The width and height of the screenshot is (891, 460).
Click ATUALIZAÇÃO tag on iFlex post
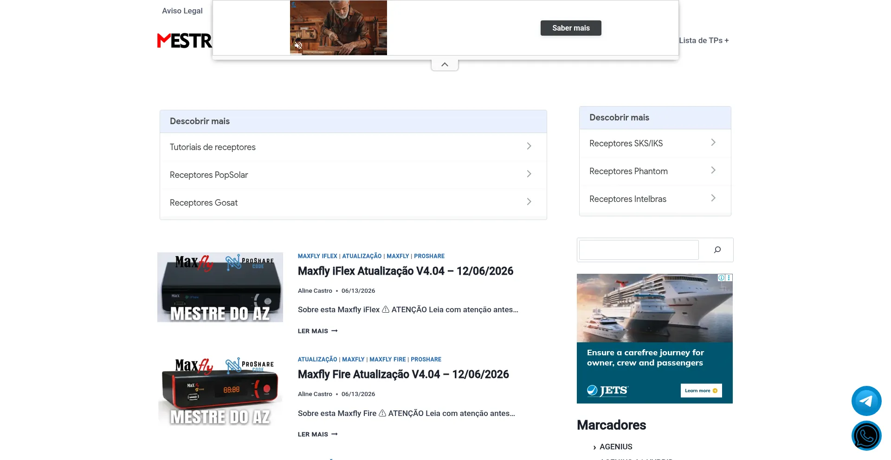(362, 256)
